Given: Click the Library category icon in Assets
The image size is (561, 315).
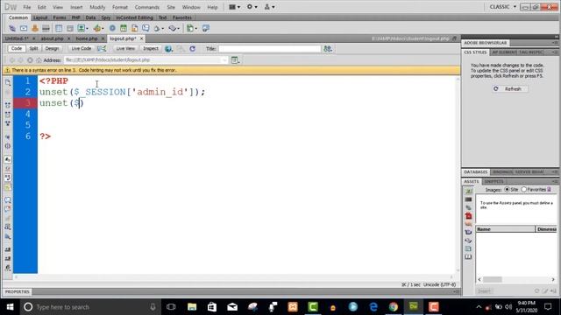Looking at the screenshot, I should (468, 256).
